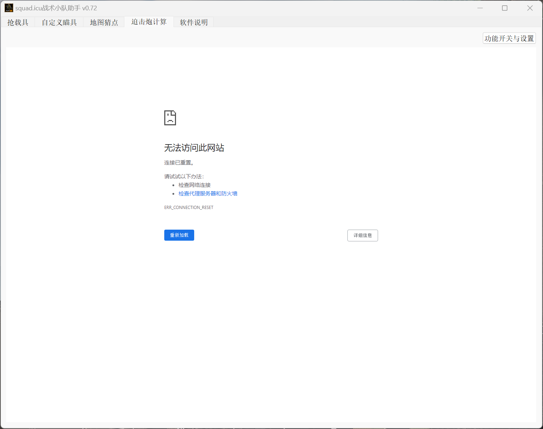This screenshot has height=429, width=543.
Task: Click the 检查网络连接 list item
Action: [195, 185]
